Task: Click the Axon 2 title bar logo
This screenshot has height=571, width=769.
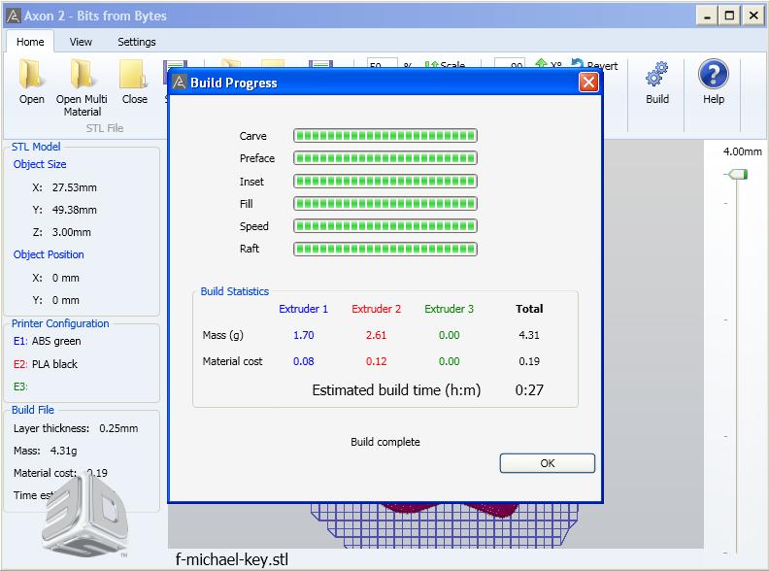Action: [14, 16]
